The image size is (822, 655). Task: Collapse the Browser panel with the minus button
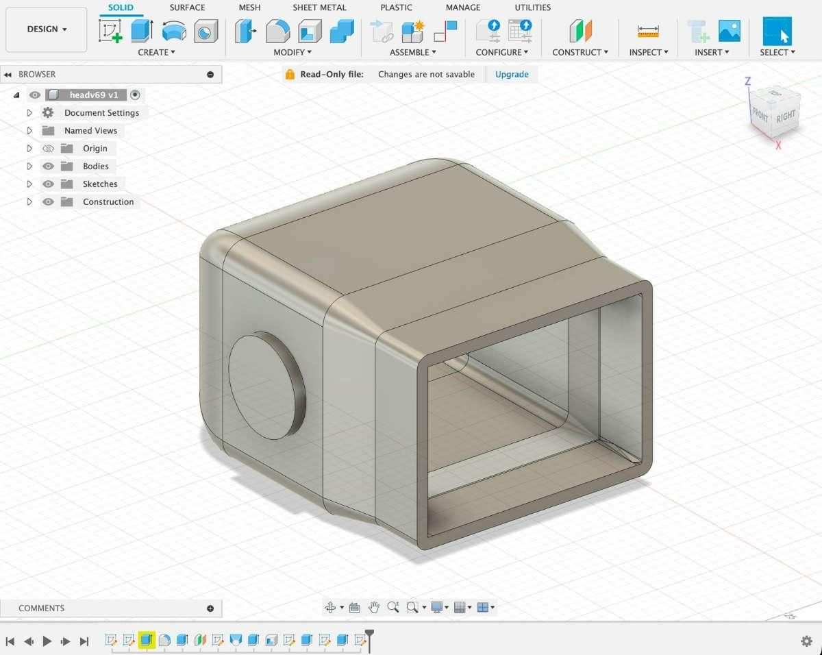(210, 75)
